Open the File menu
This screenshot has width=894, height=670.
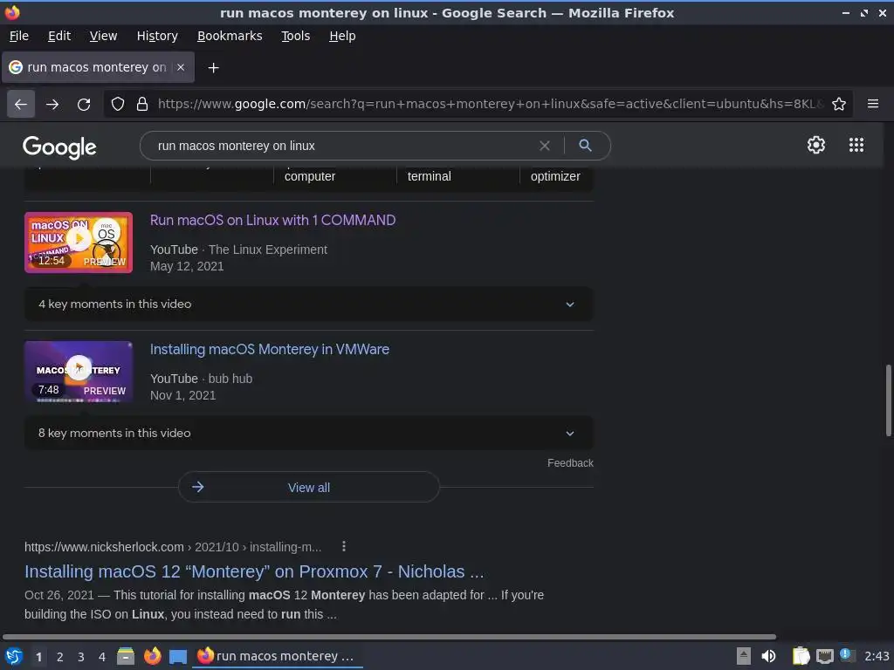coord(19,36)
